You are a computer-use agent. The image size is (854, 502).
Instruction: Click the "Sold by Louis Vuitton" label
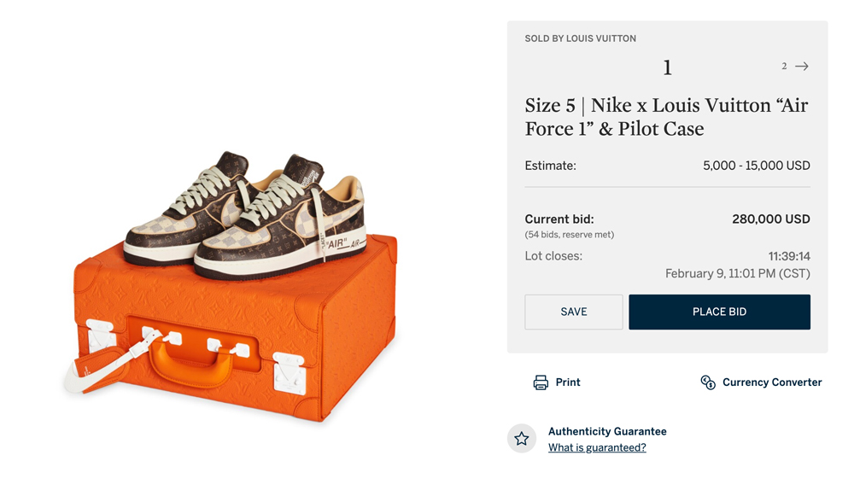click(x=581, y=38)
